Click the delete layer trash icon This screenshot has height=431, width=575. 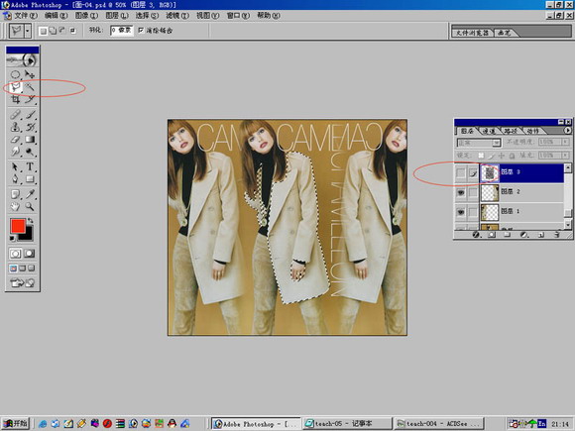pos(557,235)
